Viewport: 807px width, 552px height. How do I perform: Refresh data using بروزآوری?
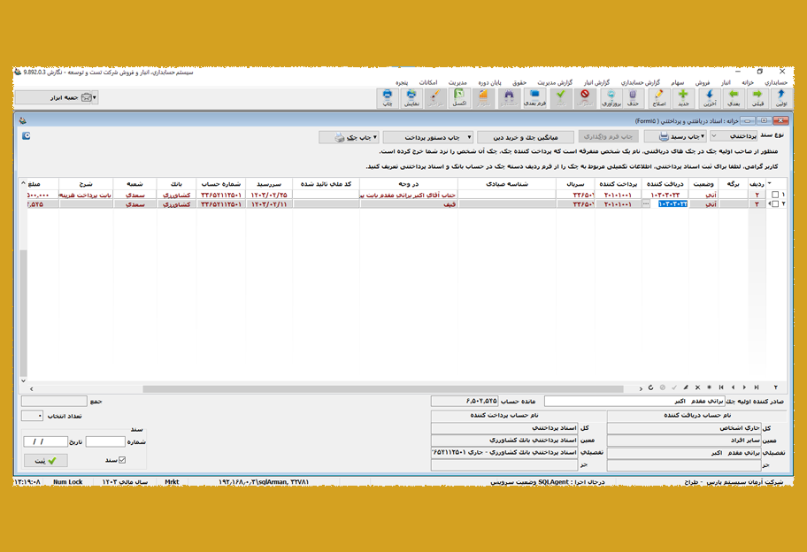[x=611, y=97]
